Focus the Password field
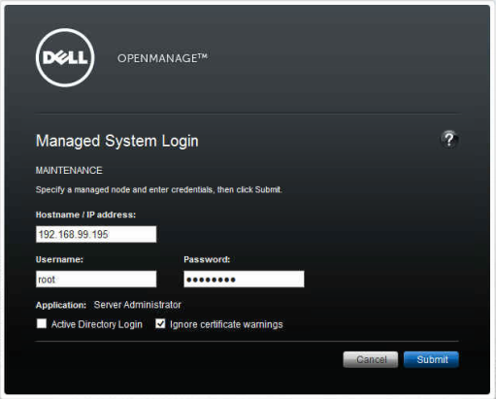 [244, 279]
